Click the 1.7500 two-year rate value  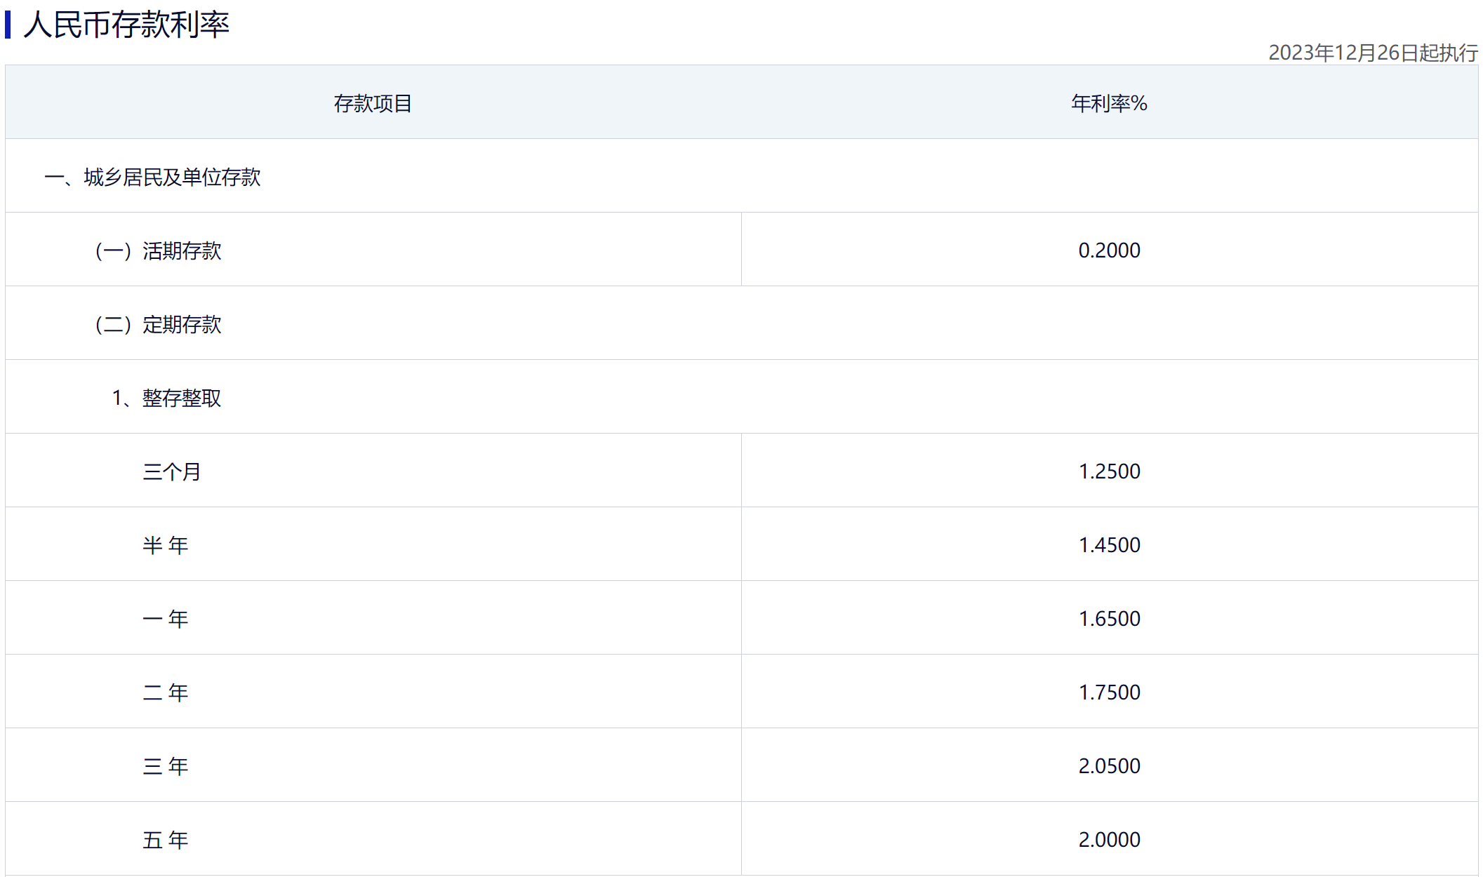1109,692
